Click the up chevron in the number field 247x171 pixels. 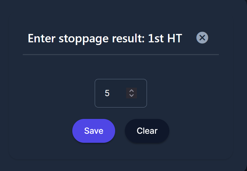(132, 91)
